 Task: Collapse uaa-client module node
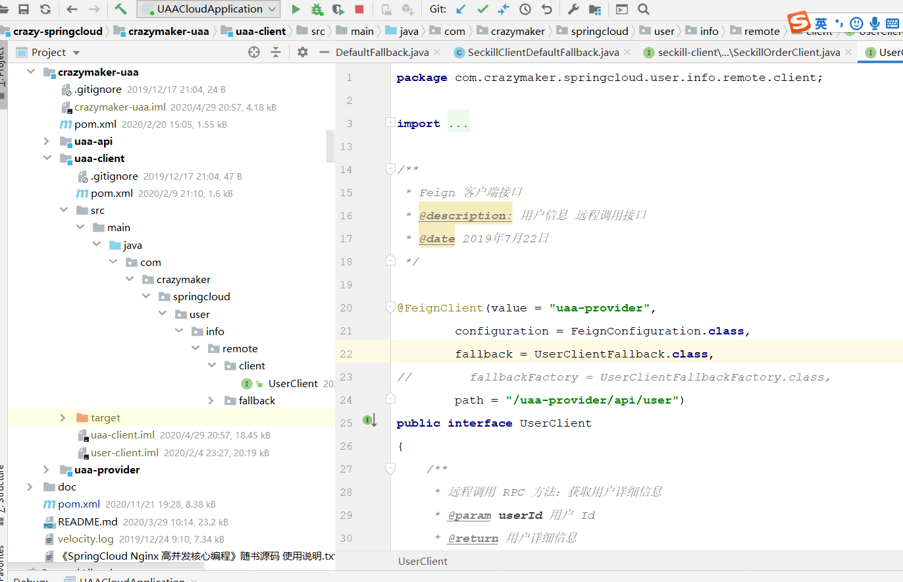(47, 158)
